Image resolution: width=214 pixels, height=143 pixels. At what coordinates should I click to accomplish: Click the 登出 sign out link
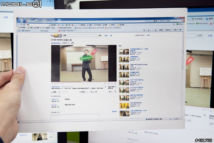pyautogui.click(x=148, y=35)
